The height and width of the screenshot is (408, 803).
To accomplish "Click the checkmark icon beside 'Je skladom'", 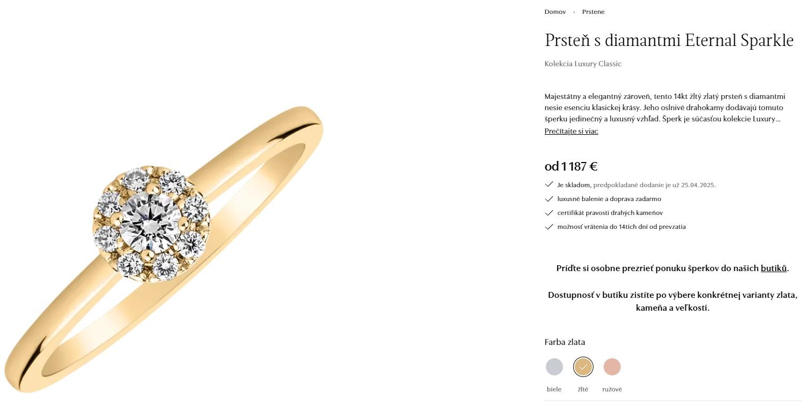I will point(549,184).
